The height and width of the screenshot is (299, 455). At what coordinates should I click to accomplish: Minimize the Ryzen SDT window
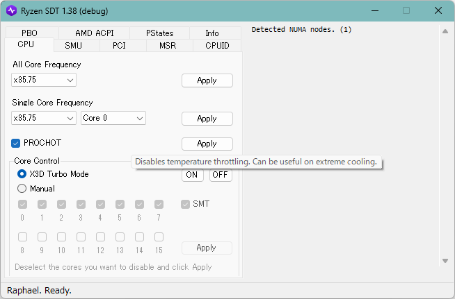point(375,11)
